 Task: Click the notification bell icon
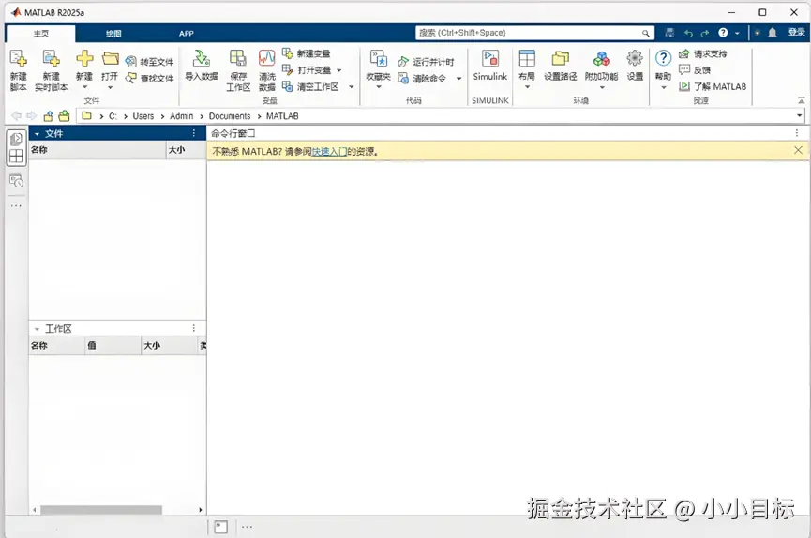773,33
